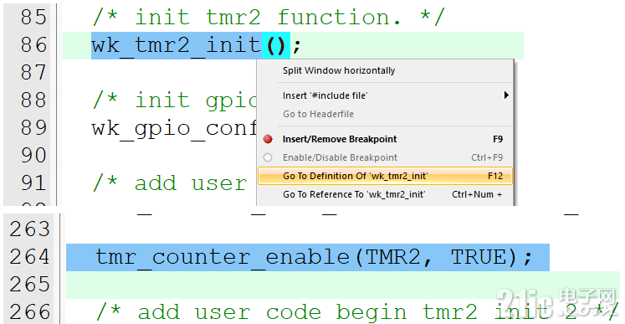Viewport: 625px width, 324px height.
Task: Click line number 86 in the gutter
Action: 33,45
